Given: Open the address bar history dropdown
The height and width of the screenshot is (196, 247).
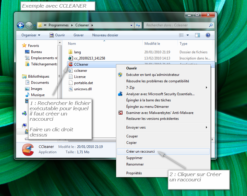Looking at the screenshot, I should 131,25.
